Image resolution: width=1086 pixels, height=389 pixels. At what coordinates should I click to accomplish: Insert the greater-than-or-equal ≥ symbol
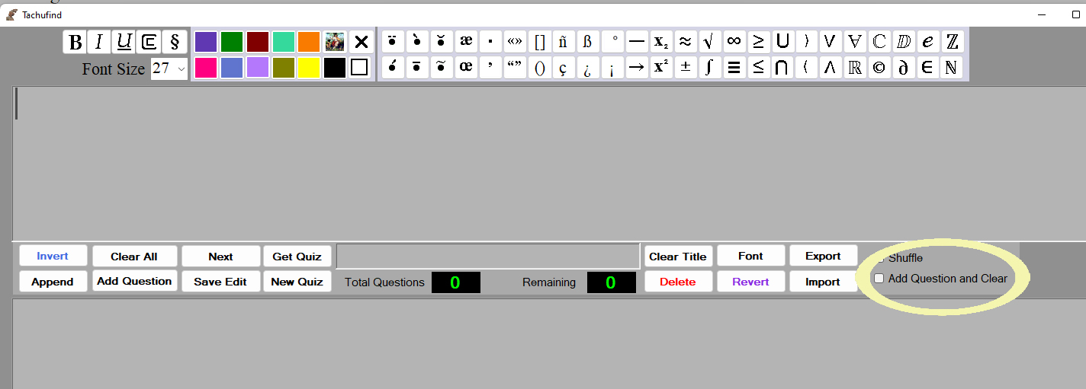pyautogui.click(x=758, y=41)
